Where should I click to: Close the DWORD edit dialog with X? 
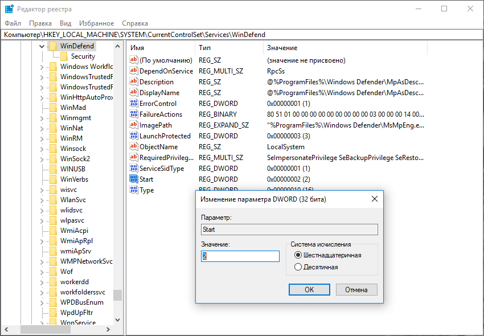click(375, 199)
